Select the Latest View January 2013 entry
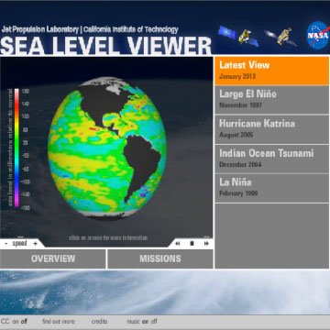The image size is (330, 330). click(272, 71)
